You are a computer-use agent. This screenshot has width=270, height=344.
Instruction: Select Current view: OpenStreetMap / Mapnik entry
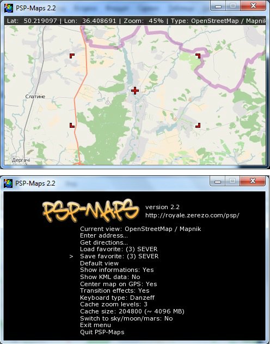[140, 229]
